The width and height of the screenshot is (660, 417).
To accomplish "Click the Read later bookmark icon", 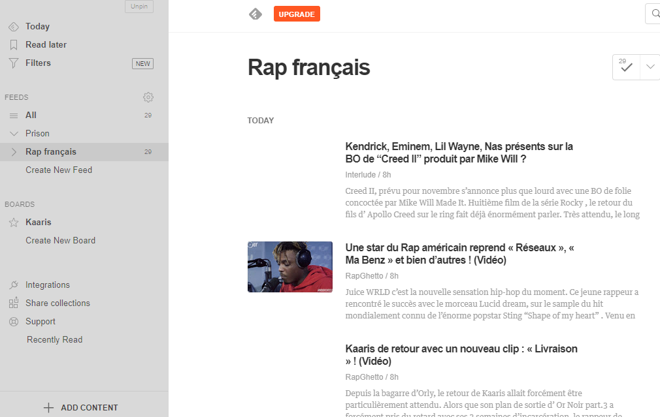I will [13, 45].
